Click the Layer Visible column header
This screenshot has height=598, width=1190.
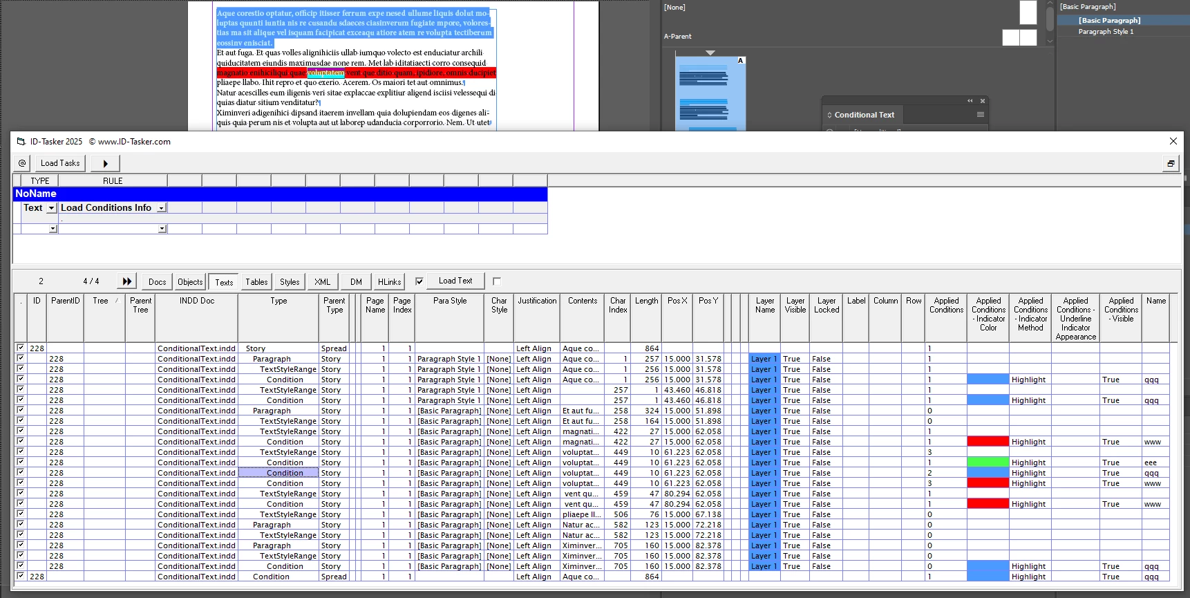795,318
